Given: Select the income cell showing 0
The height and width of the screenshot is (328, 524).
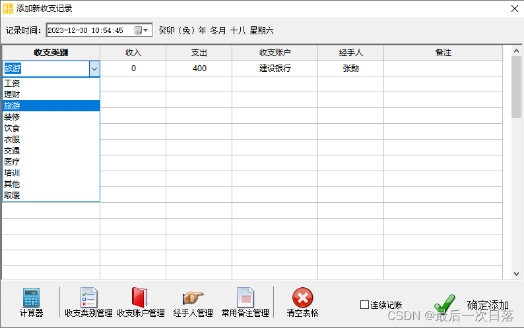Looking at the screenshot, I should [x=133, y=68].
